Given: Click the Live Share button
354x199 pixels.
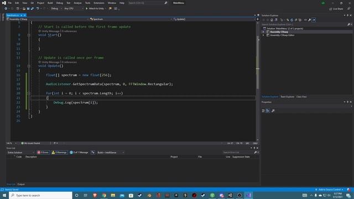Looking at the screenshot, I should [336, 9].
